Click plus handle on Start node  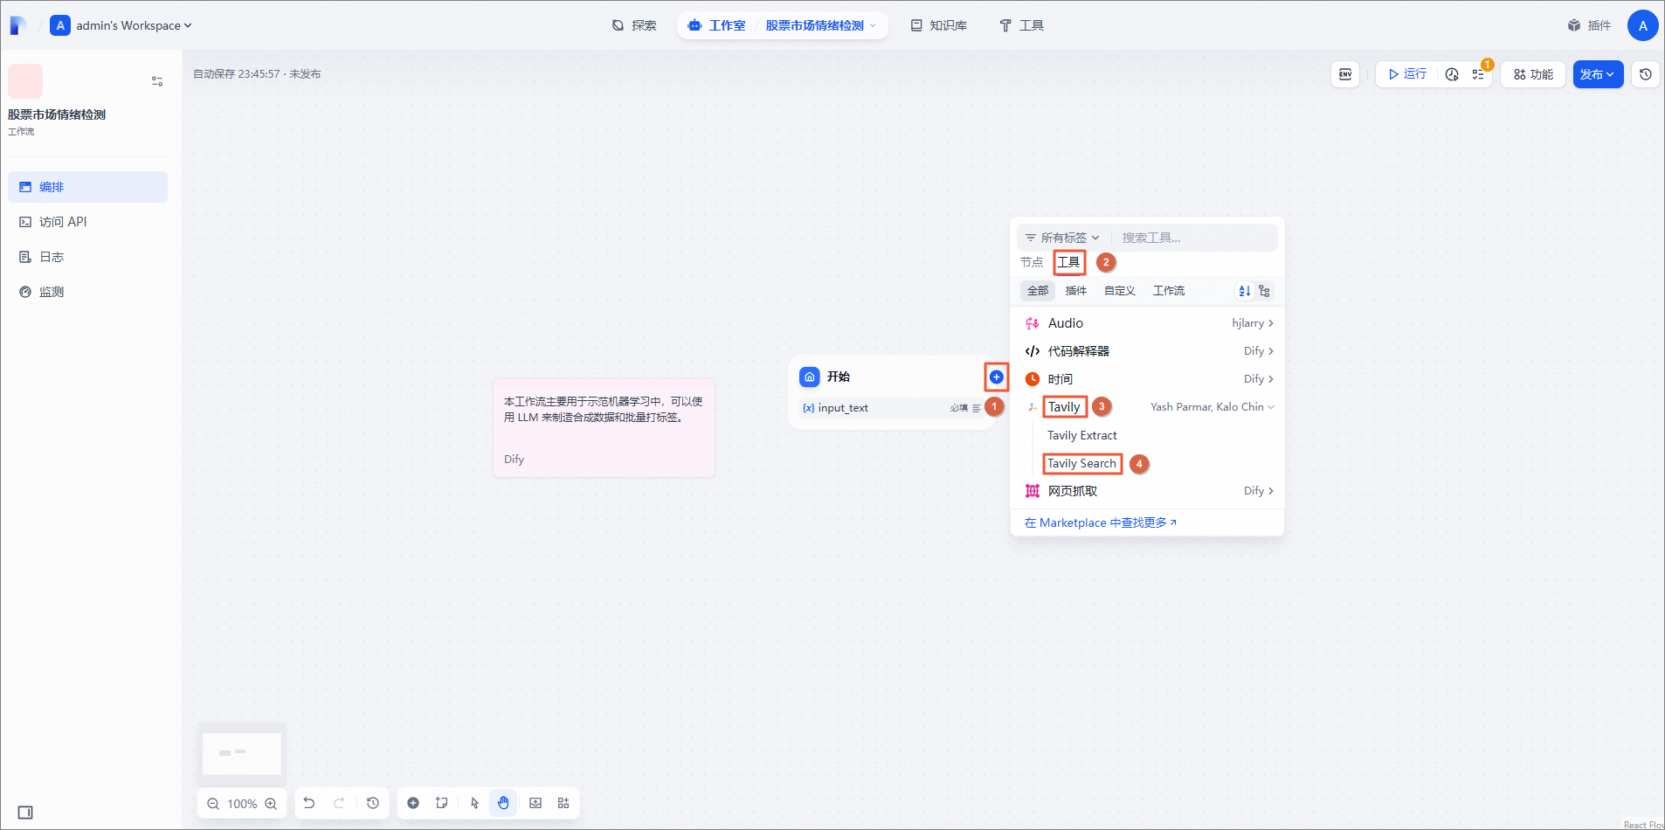coord(996,377)
